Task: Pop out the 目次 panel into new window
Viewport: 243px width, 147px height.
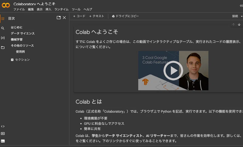Action: click(x=59, y=18)
